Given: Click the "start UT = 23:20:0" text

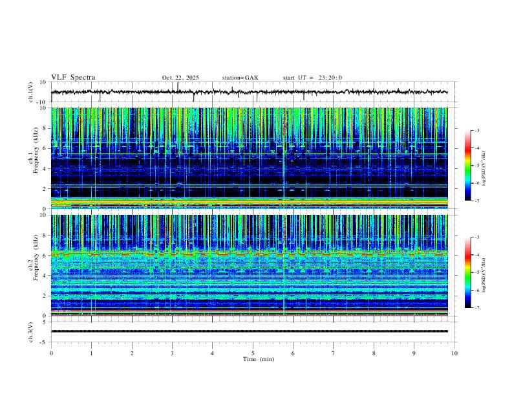Looking at the screenshot, I should pos(312,78).
